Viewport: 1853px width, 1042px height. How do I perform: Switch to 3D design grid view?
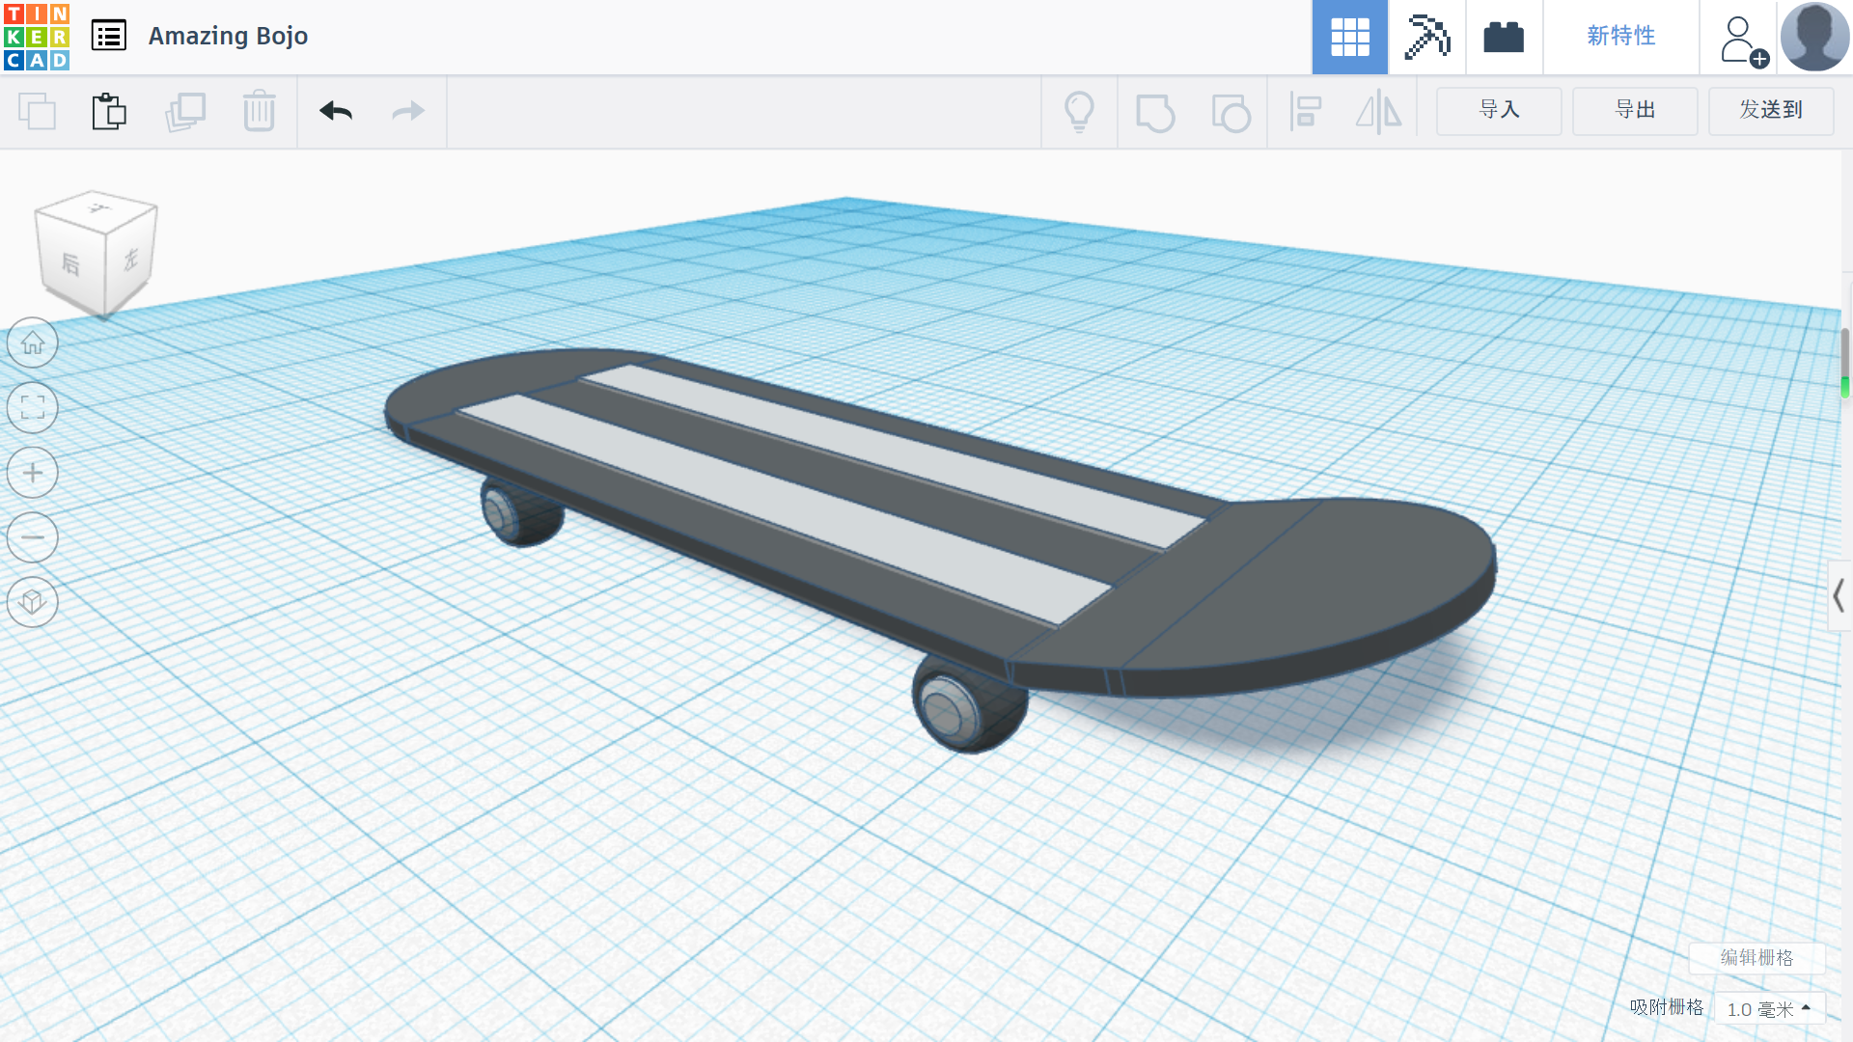pyautogui.click(x=1349, y=37)
